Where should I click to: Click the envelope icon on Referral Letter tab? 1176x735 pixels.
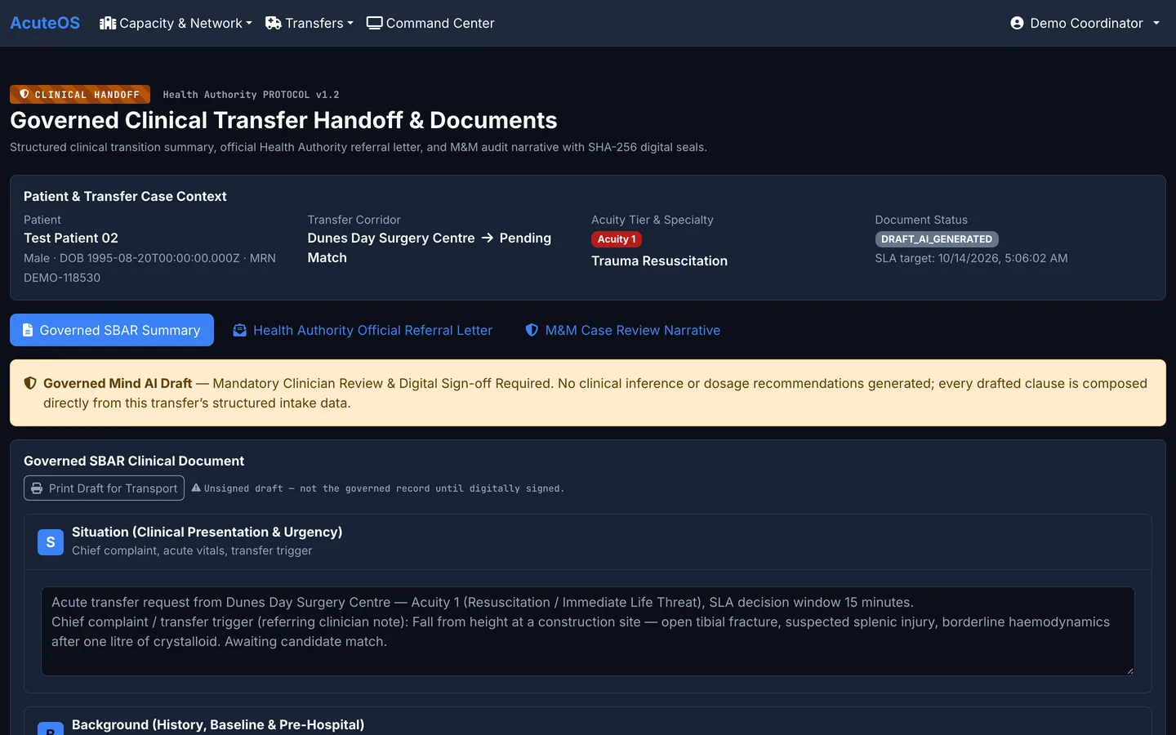239,330
